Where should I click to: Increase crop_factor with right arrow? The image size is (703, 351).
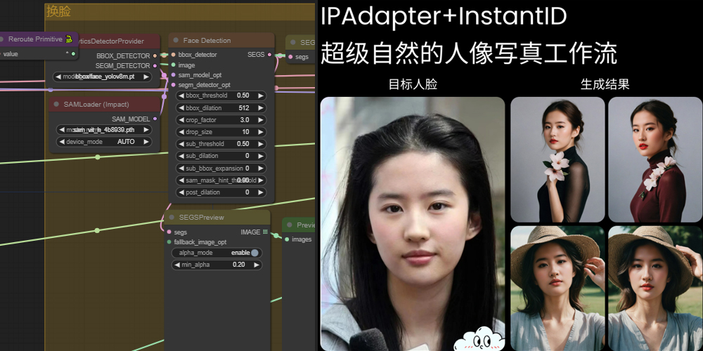coord(261,120)
